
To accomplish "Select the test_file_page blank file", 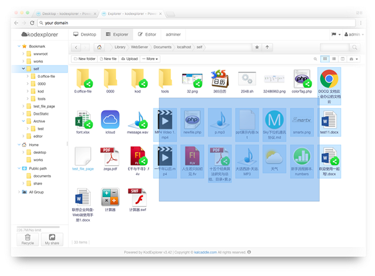I will click(x=83, y=156).
